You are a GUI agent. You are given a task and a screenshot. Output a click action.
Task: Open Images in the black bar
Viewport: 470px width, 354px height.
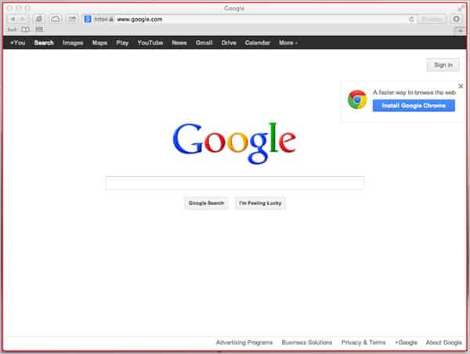pos(73,42)
